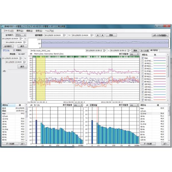
Task: Switch to the カーソル値 tab
Action: click(144, 50)
